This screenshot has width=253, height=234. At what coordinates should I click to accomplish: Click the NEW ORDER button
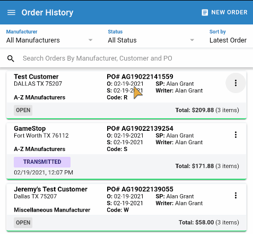coord(224,13)
